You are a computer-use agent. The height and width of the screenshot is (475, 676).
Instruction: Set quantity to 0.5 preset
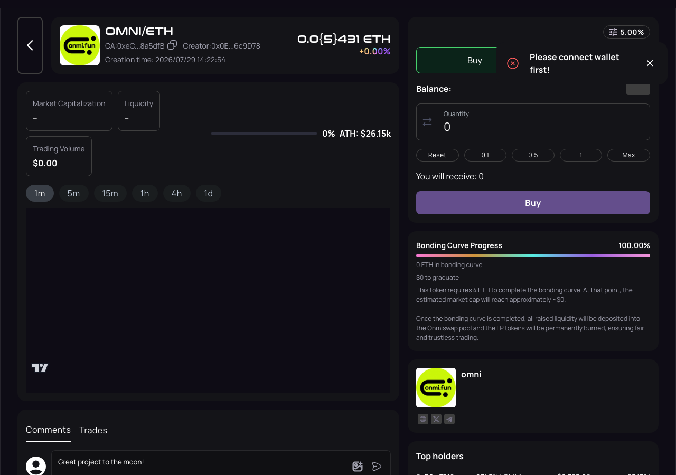coord(533,155)
